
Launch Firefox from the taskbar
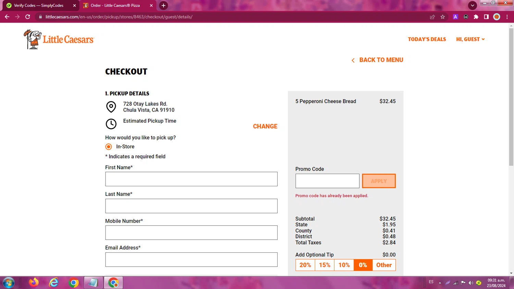tap(34, 282)
